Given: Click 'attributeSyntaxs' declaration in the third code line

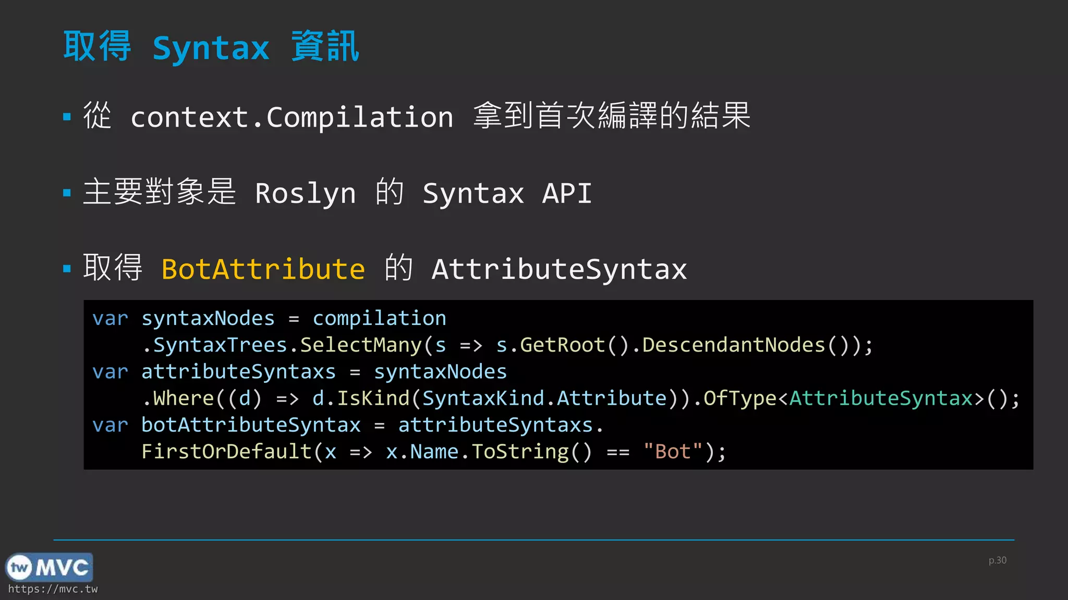Looking at the screenshot, I should click(x=238, y=372).
